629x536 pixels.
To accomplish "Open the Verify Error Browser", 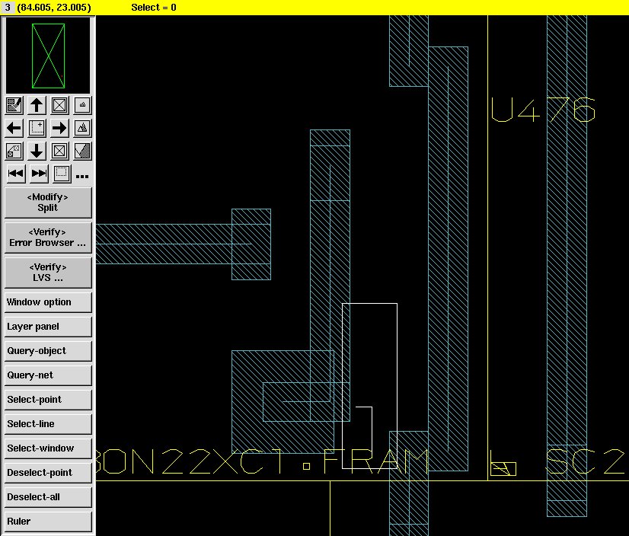I will coord(48,238).
